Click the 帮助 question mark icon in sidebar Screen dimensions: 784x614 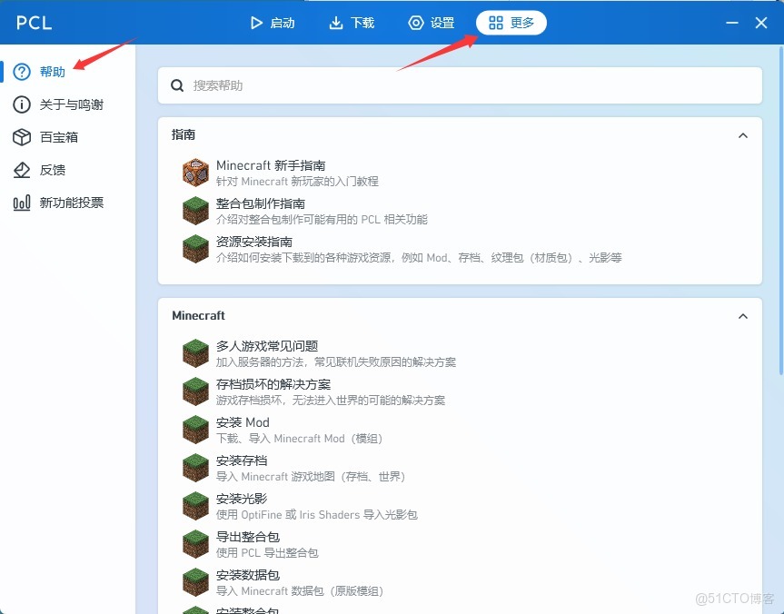coord(21,72)
